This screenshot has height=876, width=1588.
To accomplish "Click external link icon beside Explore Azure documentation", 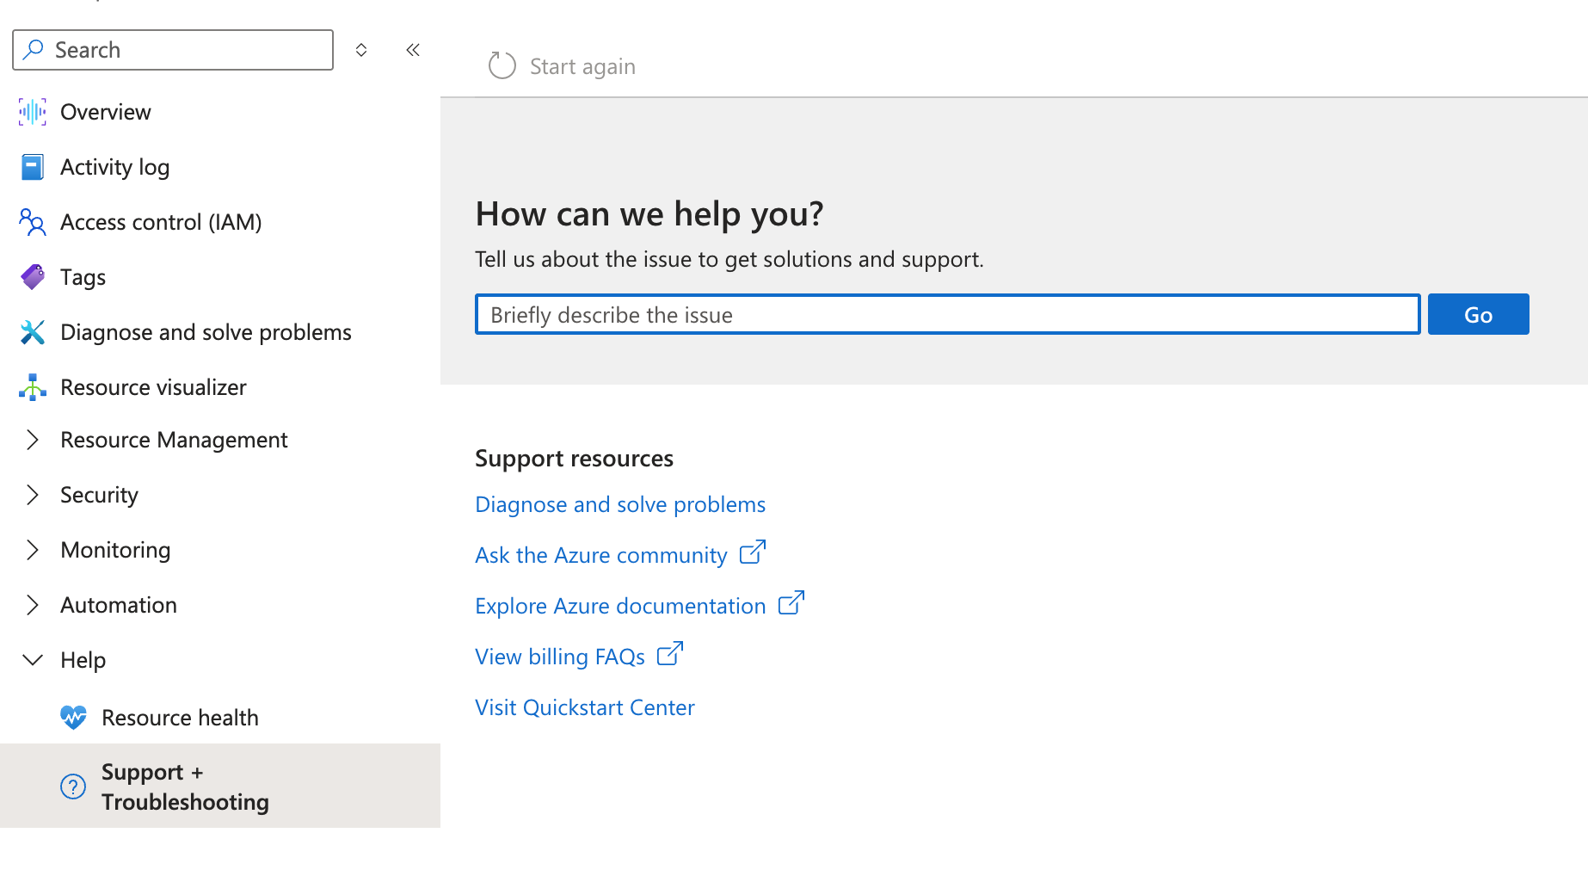I will click(791, 603).
